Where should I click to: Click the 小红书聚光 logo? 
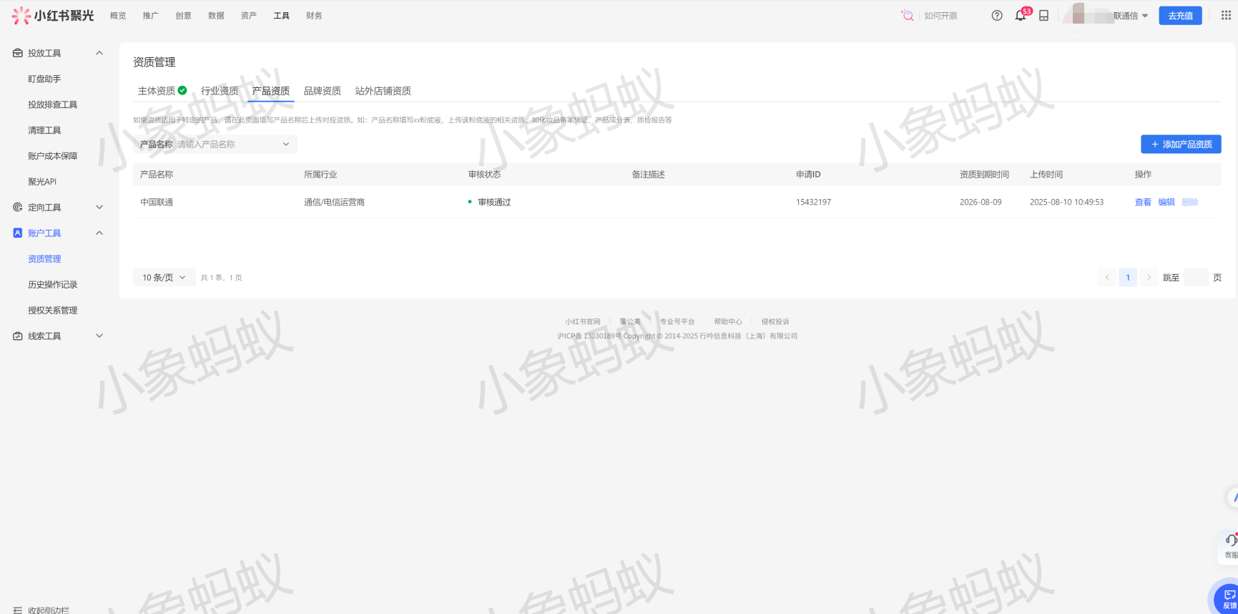click(x=53, y=15)
